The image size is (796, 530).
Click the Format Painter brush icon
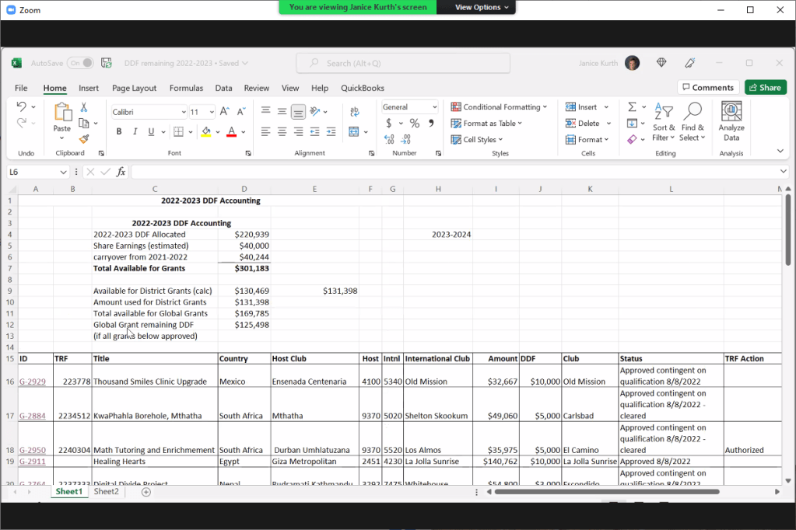(x=84, y=139)
